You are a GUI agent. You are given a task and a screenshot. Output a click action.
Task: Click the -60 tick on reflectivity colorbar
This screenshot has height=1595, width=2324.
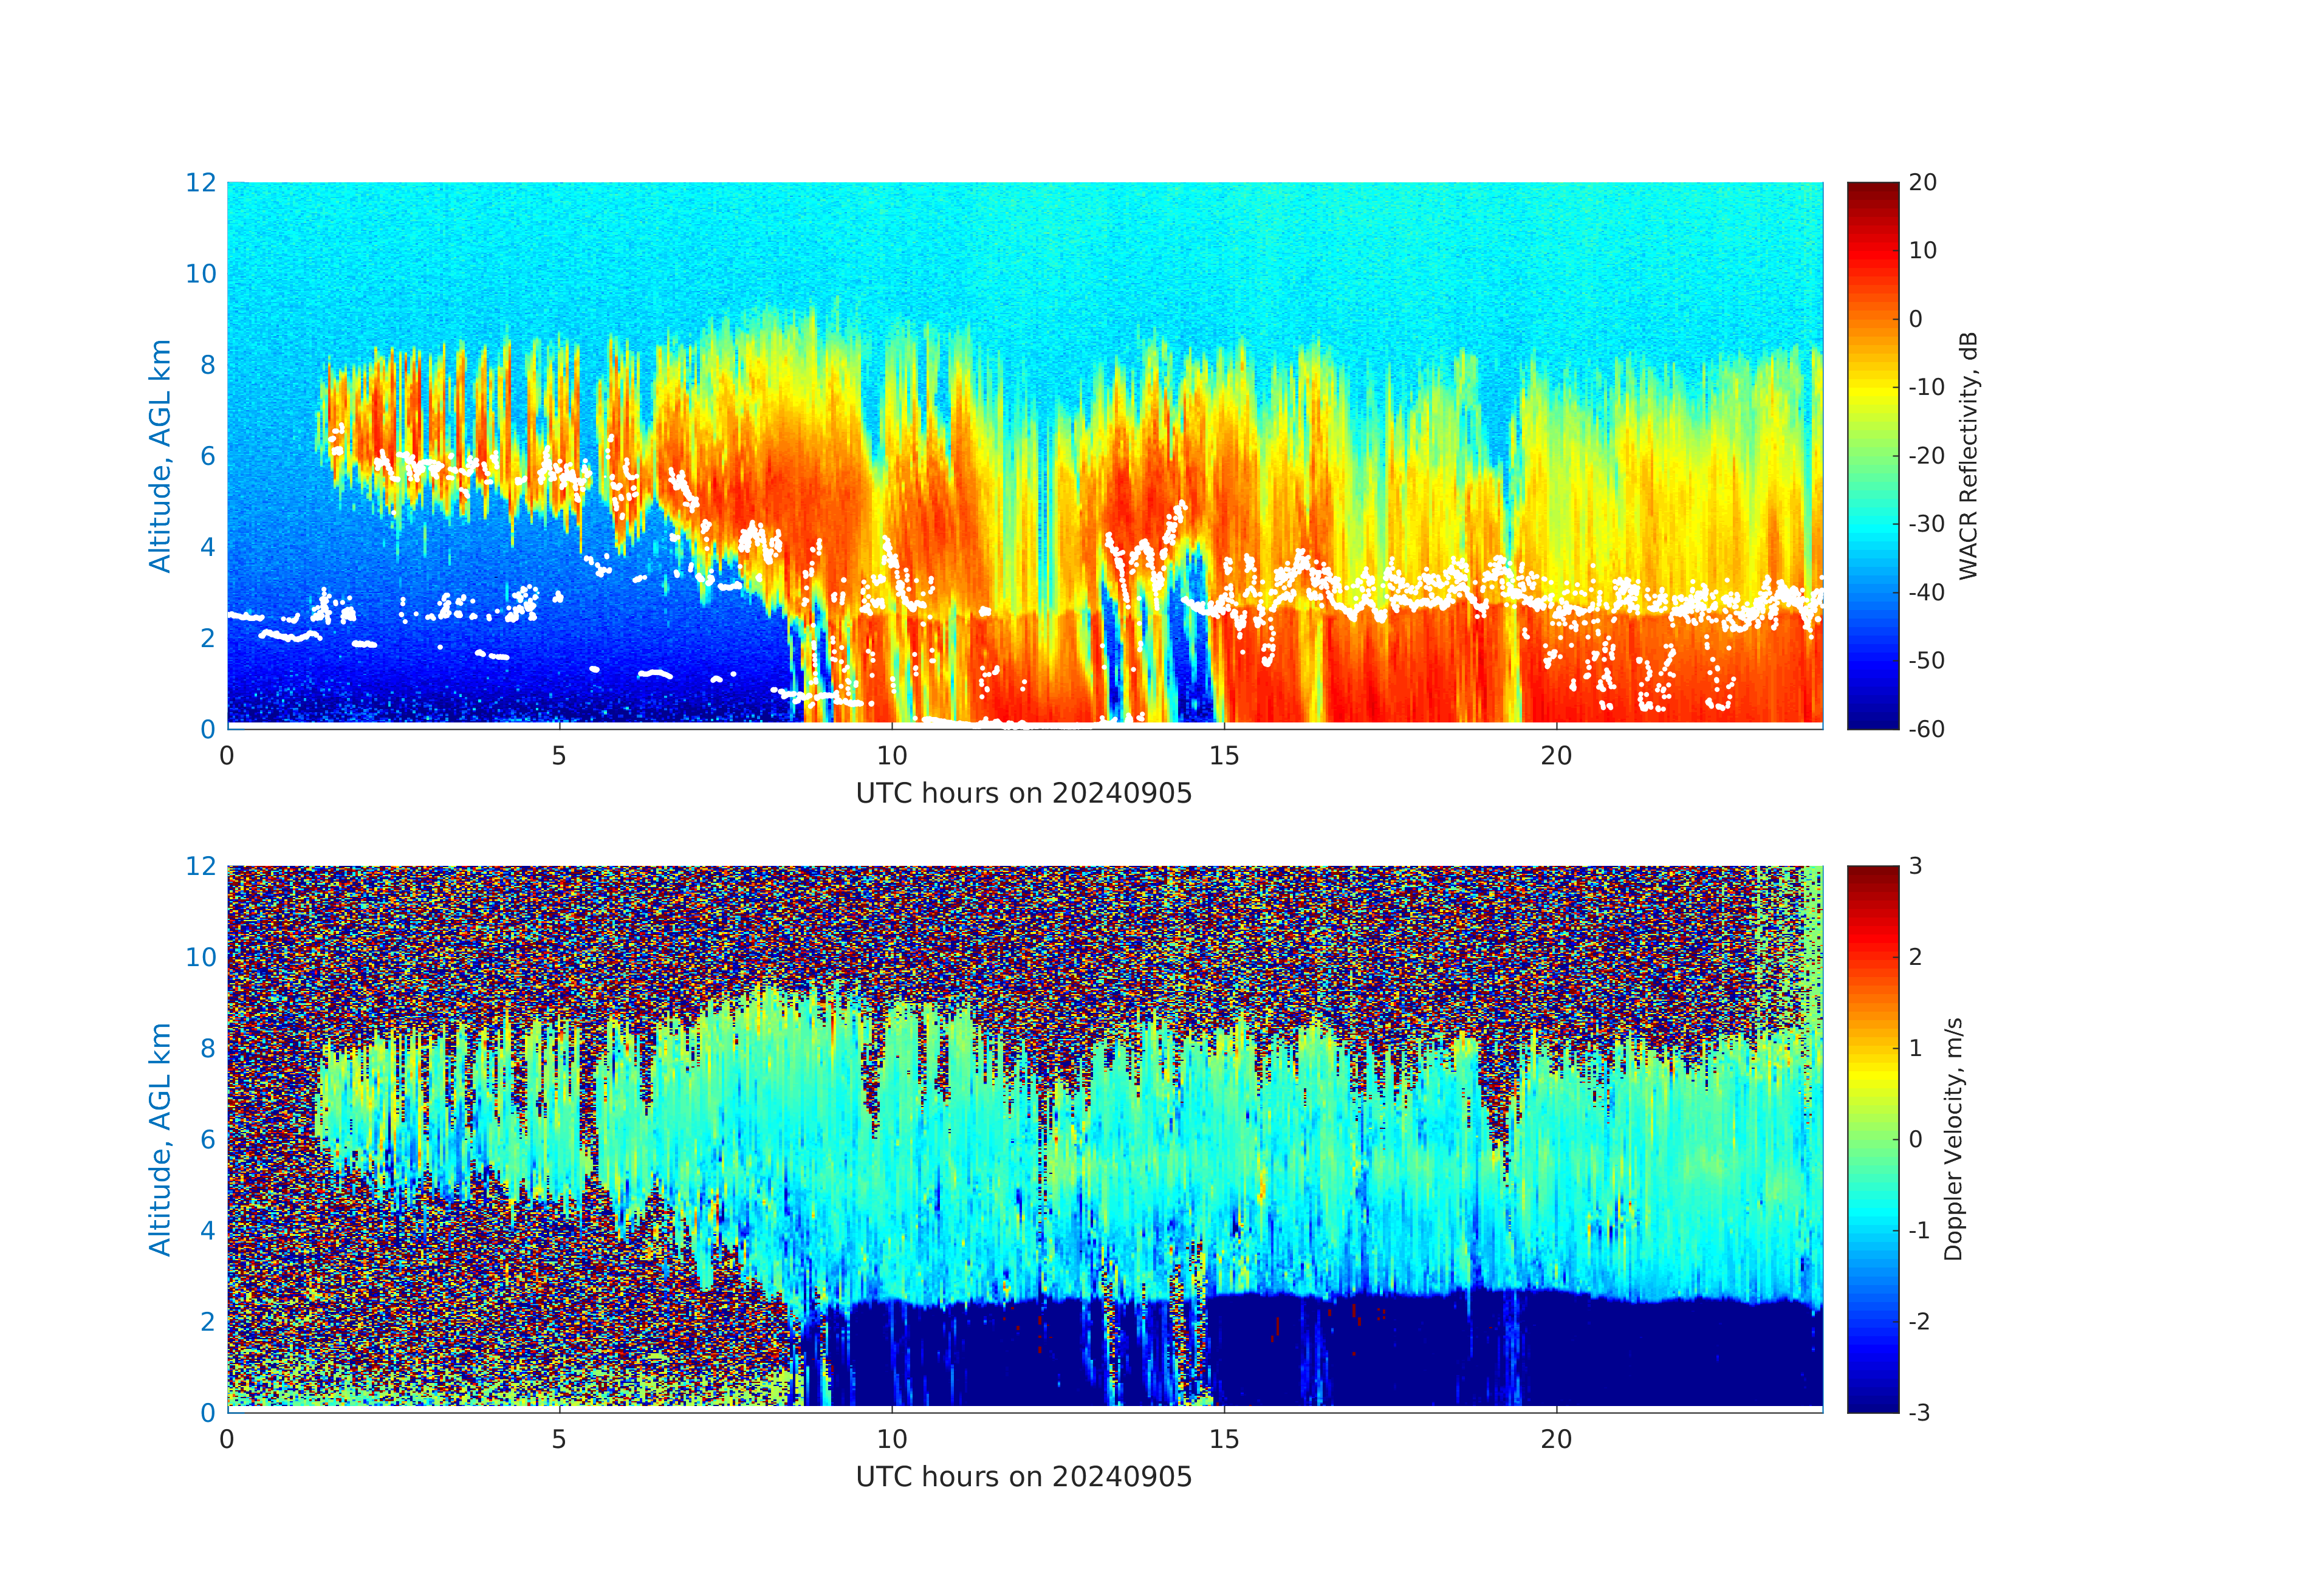pyautogui.click(x=1926, y=729)
